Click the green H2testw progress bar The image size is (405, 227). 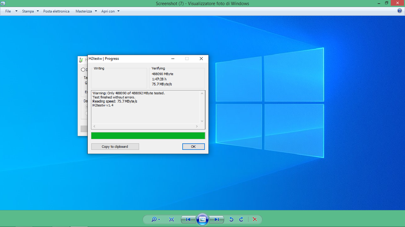point(148,136)
